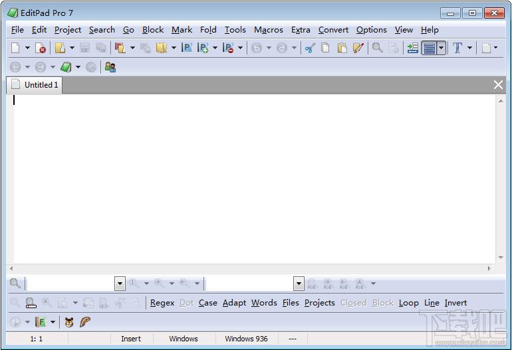This screenshot has width=512, height=350.
Task: Open the Project menu
Action: point(68,30)
